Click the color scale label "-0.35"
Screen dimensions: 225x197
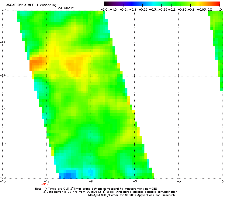point(143,10)
